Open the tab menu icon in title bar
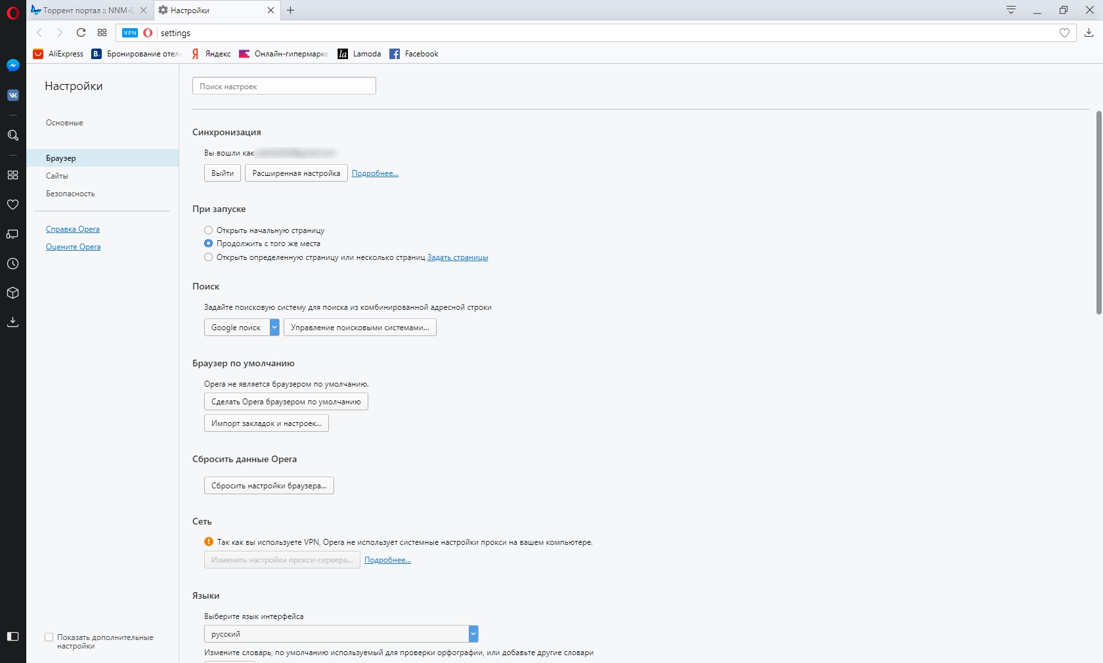Viewport: 1103px width, 663px height. click(1010, 10)
